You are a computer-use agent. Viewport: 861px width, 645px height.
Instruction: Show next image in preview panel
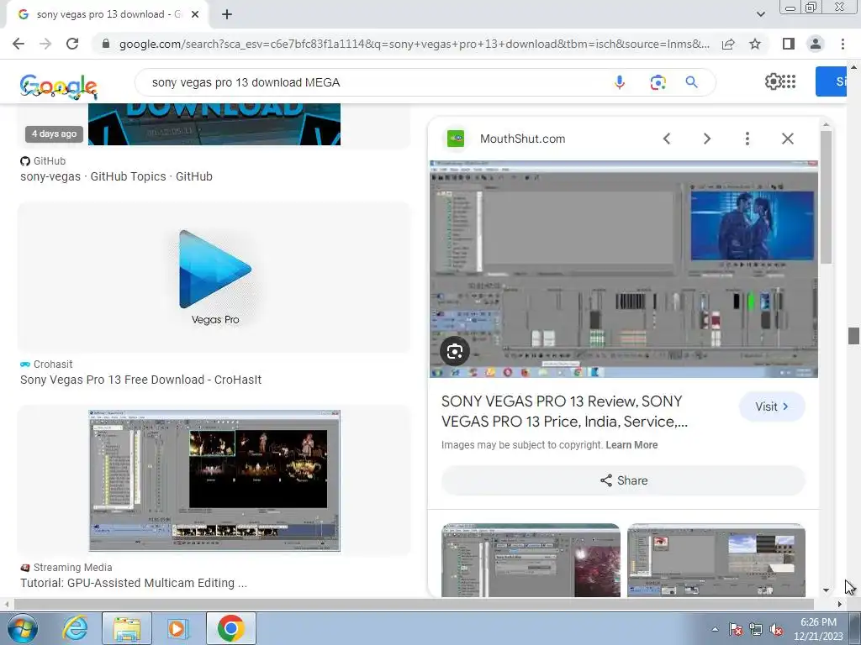[707, 139]
